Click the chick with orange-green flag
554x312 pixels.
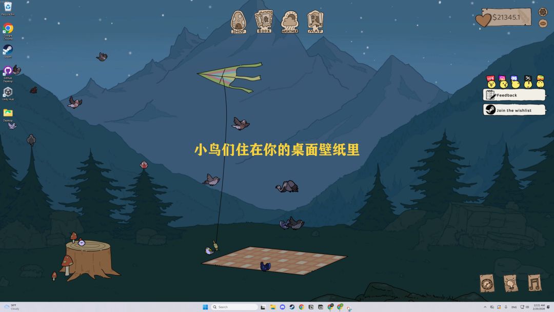[540, 82]
